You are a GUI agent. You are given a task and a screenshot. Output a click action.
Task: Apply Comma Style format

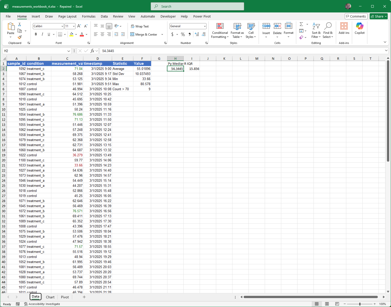click(x=190, y=34)
